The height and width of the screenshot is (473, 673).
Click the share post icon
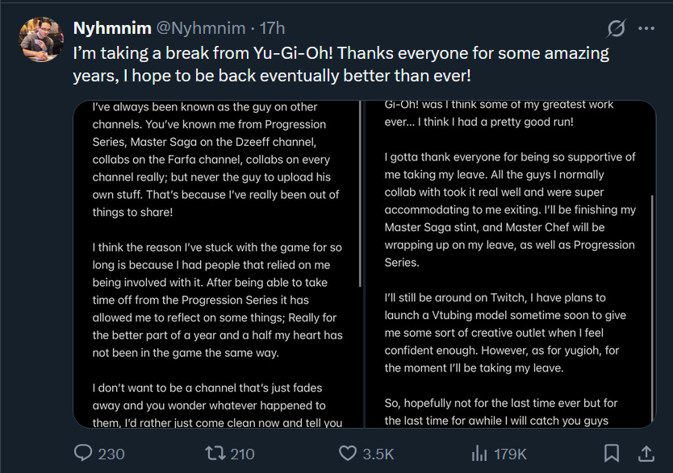646,454
